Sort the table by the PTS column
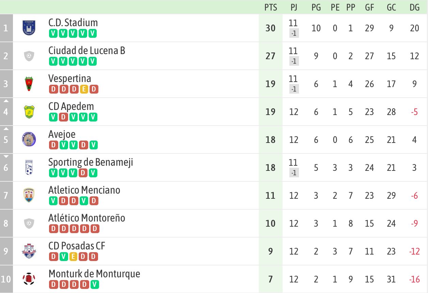 [x=271, y=7]
